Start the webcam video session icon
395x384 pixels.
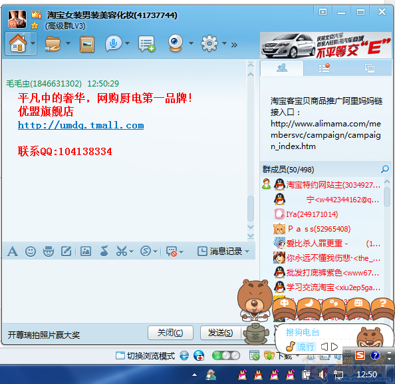pos(176,43)
